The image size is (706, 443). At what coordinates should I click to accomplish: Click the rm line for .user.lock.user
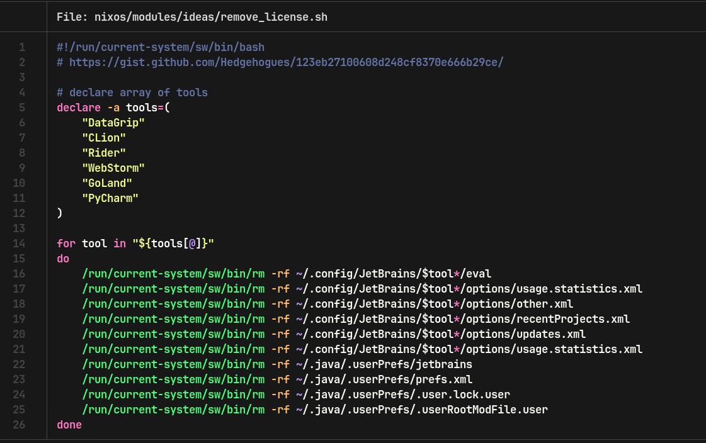tap(296, 395)
